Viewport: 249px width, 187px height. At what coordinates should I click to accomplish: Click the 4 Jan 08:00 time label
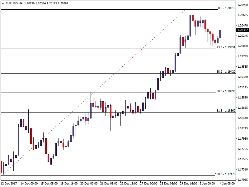[x=228, y=184]
